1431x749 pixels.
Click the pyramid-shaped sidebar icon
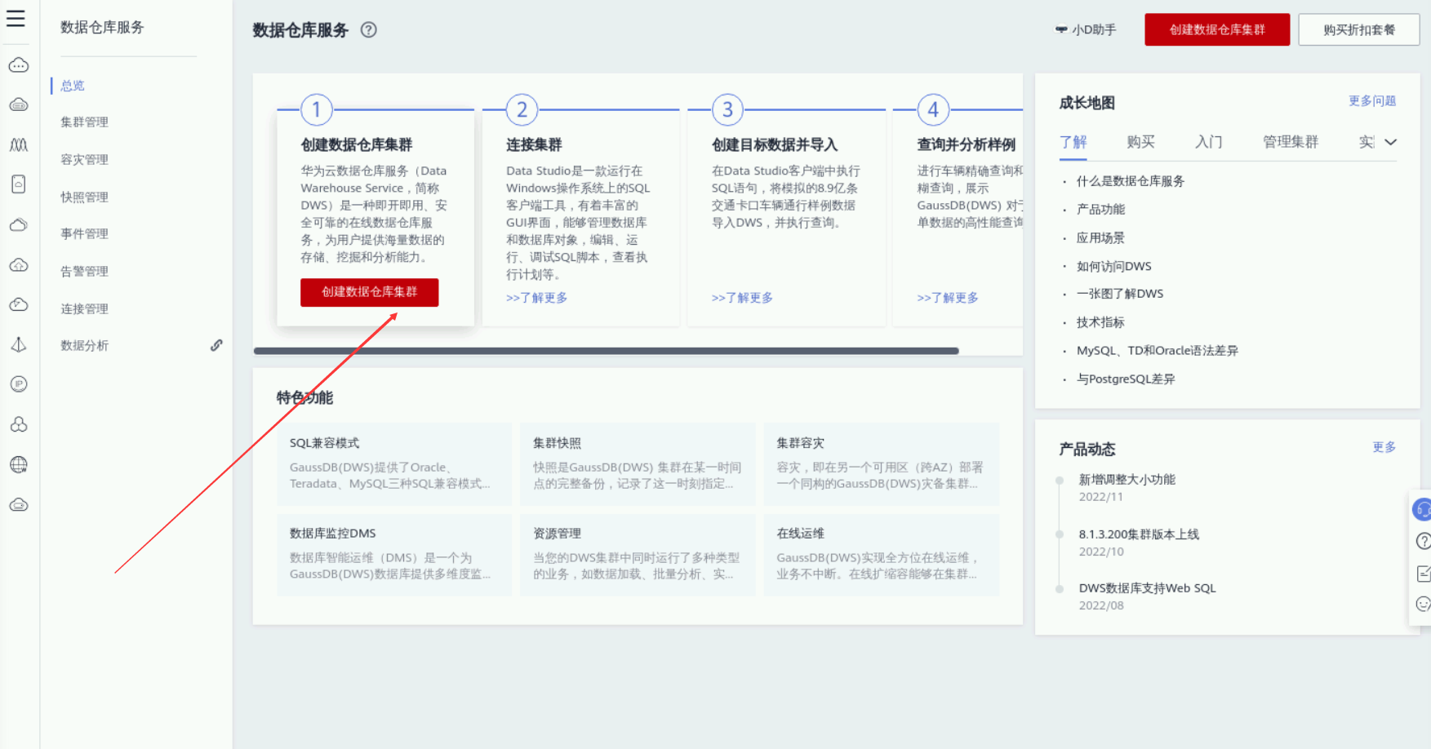tap(19, 344)
